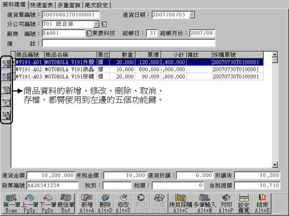Click the 小計 column header
The height and width of the screenshot is (216, 289).
(x=174, y=55)
